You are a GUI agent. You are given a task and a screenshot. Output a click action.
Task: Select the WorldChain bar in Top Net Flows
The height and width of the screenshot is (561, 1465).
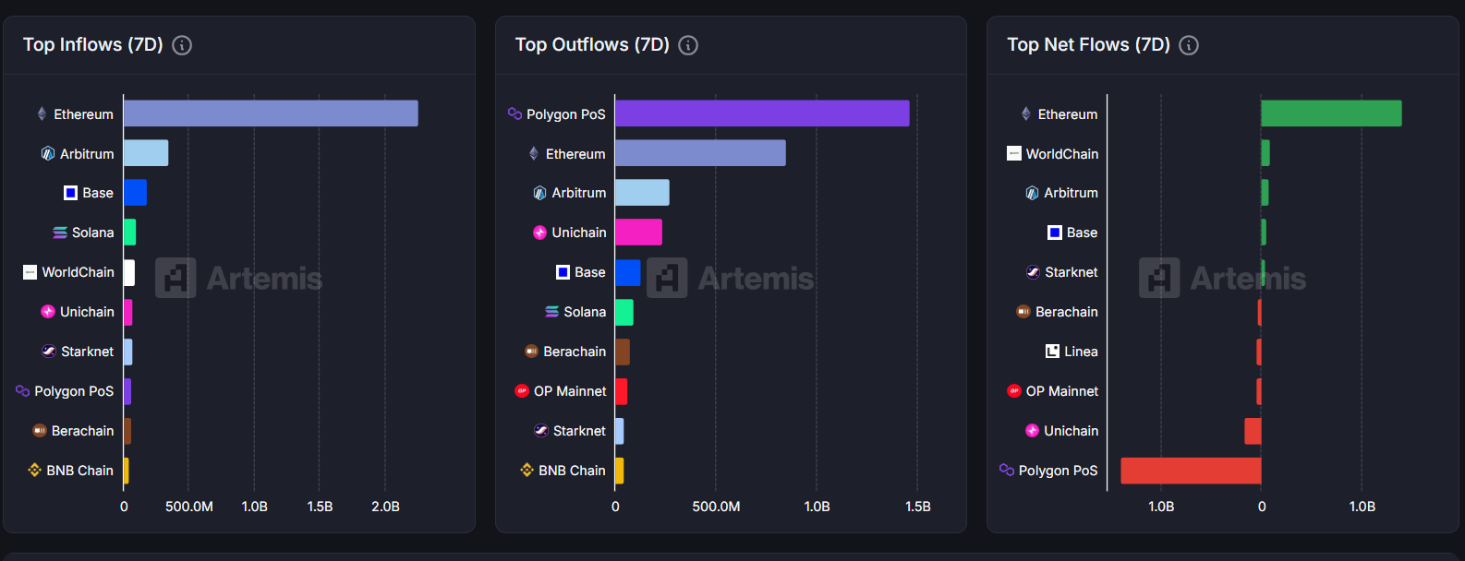pos(1265,153)
